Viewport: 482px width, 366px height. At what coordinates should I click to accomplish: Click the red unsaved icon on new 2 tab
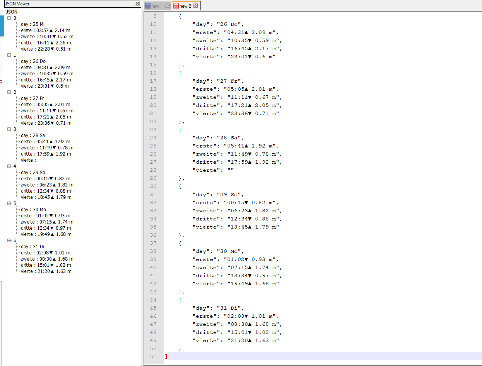(176, 6)
